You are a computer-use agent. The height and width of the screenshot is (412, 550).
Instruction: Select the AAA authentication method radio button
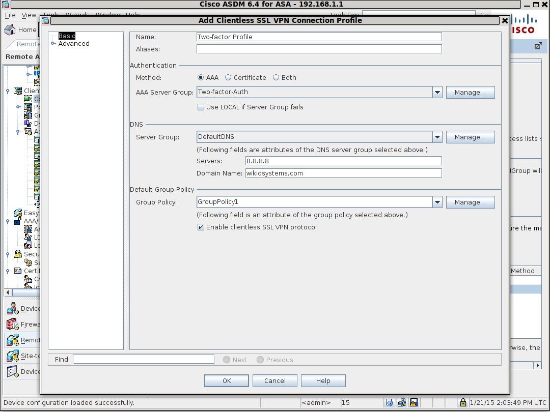click(x=201, y=77)
